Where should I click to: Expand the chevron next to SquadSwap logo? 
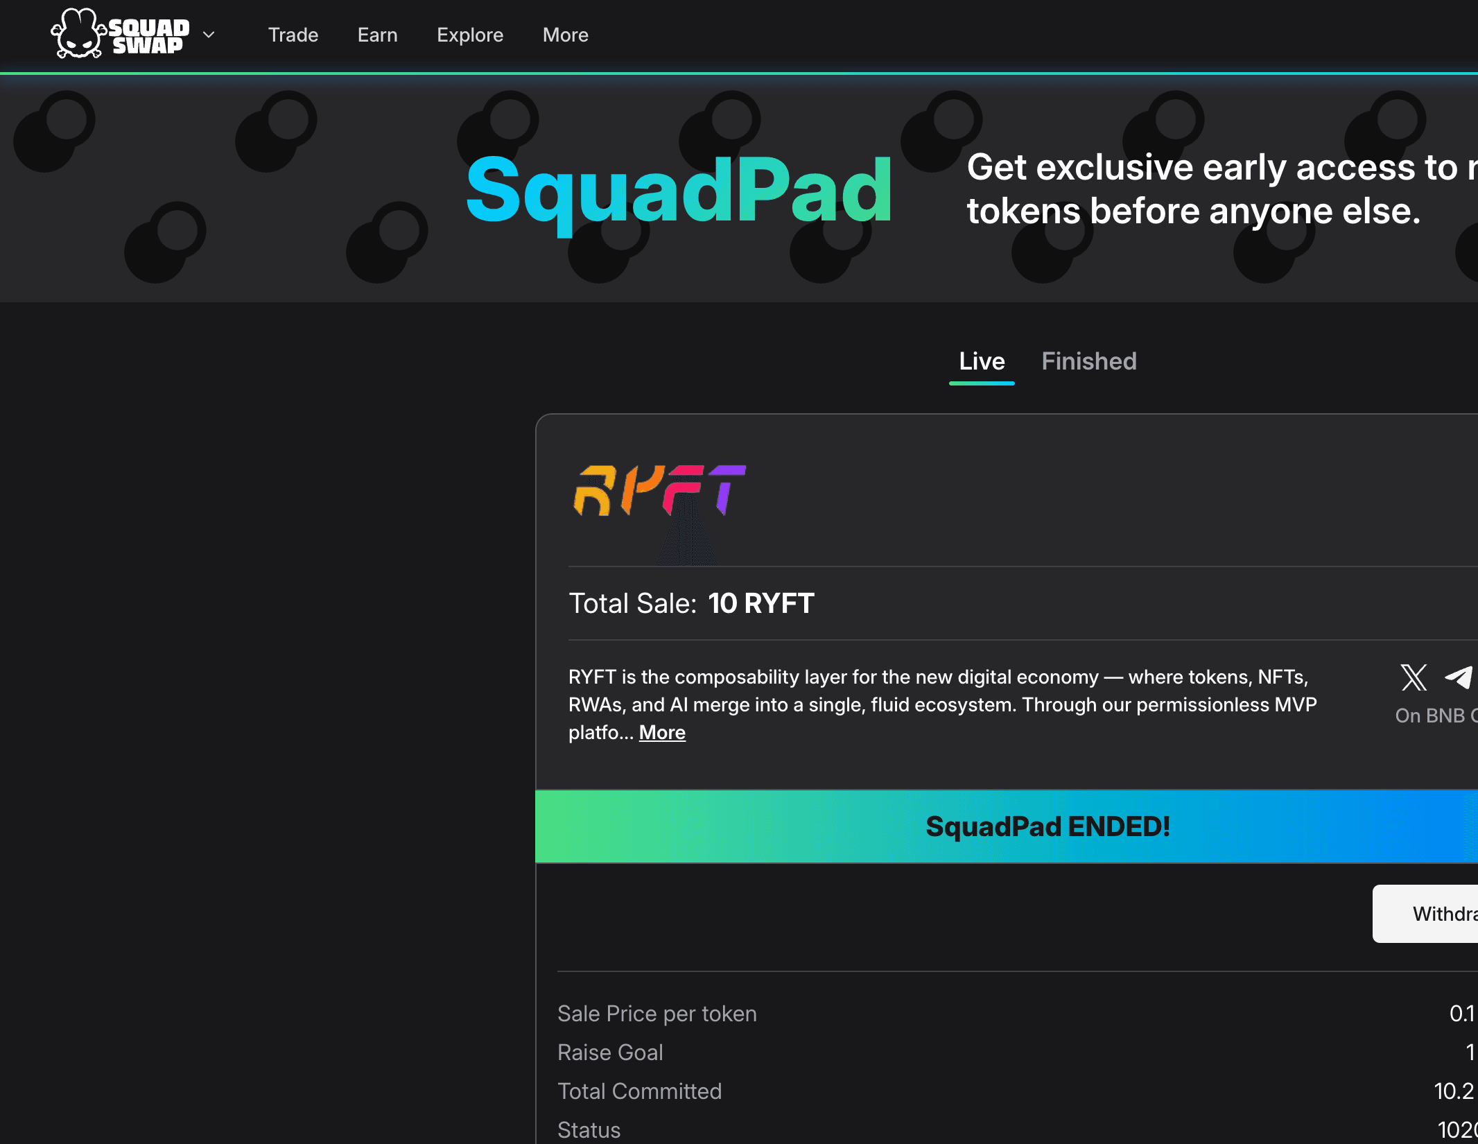coord(209,35)
